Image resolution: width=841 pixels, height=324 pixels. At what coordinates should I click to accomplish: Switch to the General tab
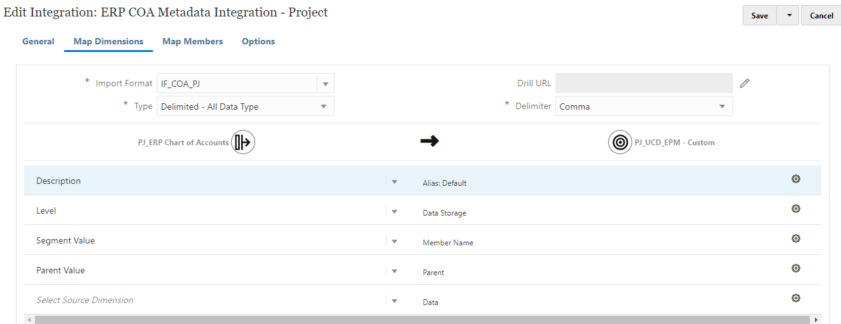tap(38, 41)
